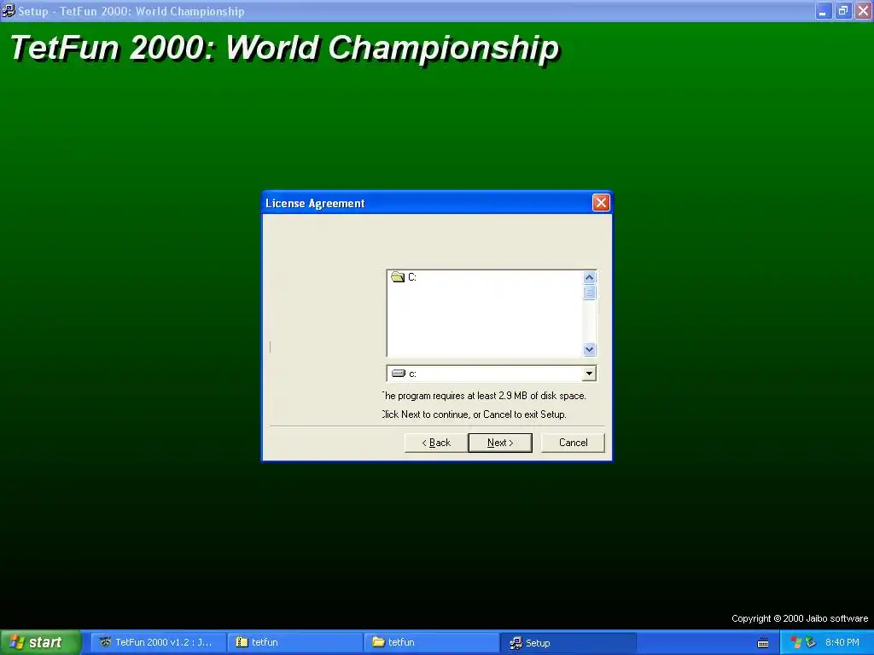This screenshot has width=874, height=655.
Task: Switch to TetFun 2000 v1.2 taskbar window
Action: point(158,642)
